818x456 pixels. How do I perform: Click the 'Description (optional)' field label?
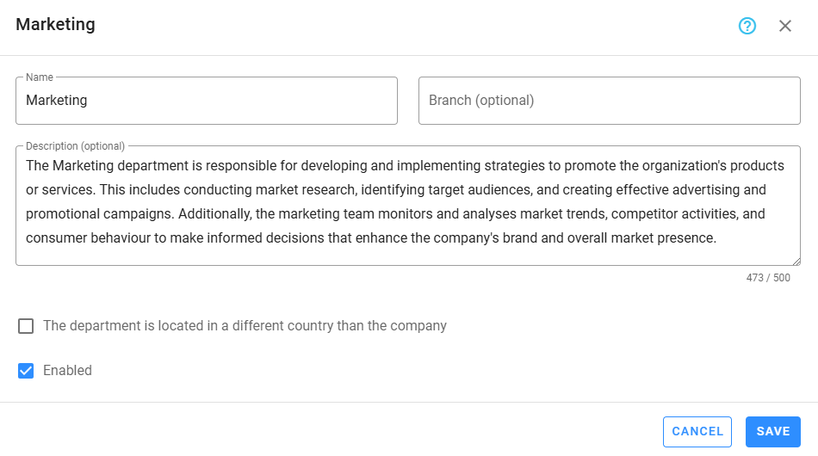76,146
